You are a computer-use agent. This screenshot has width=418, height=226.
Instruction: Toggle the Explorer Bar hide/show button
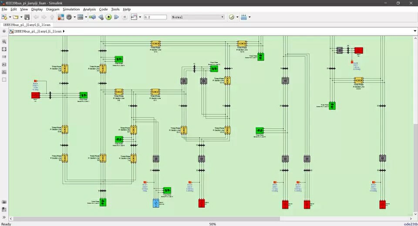[4, 31]
